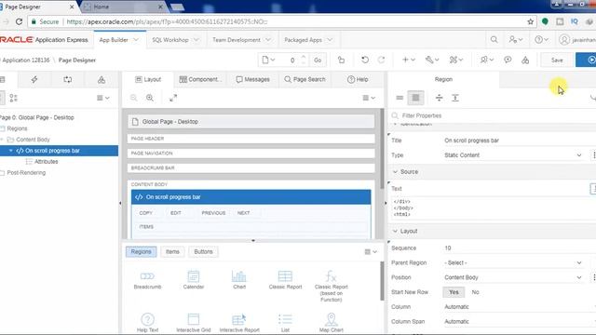Open the Developer Comments icon
This screenshot has height=335, width=596.
click(508, 60)
